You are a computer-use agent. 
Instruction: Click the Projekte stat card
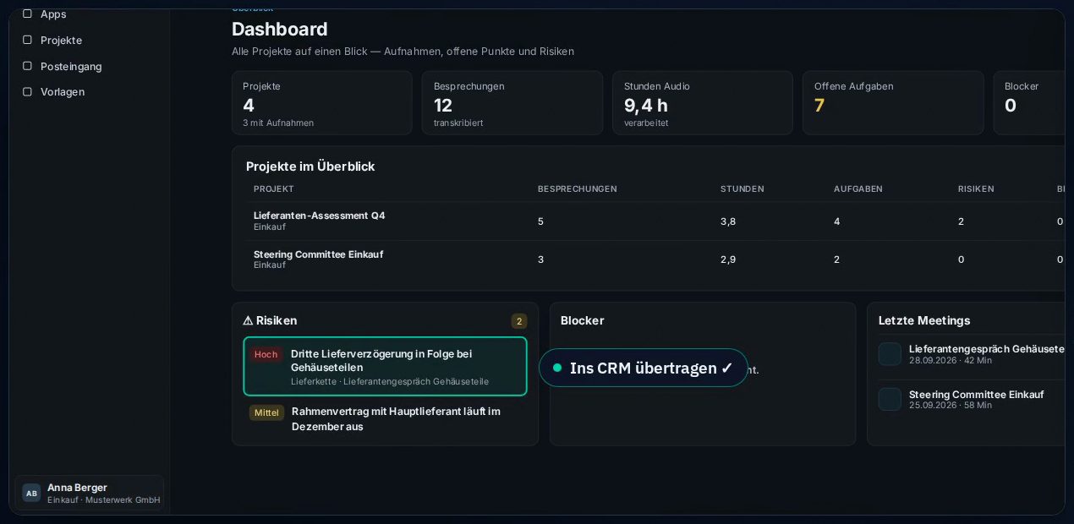coord(322,103)
